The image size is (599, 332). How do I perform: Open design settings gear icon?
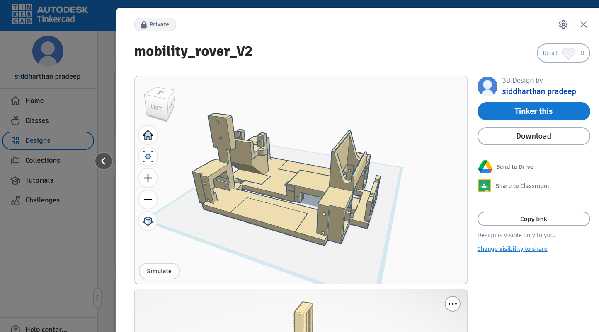coord(563,24)
